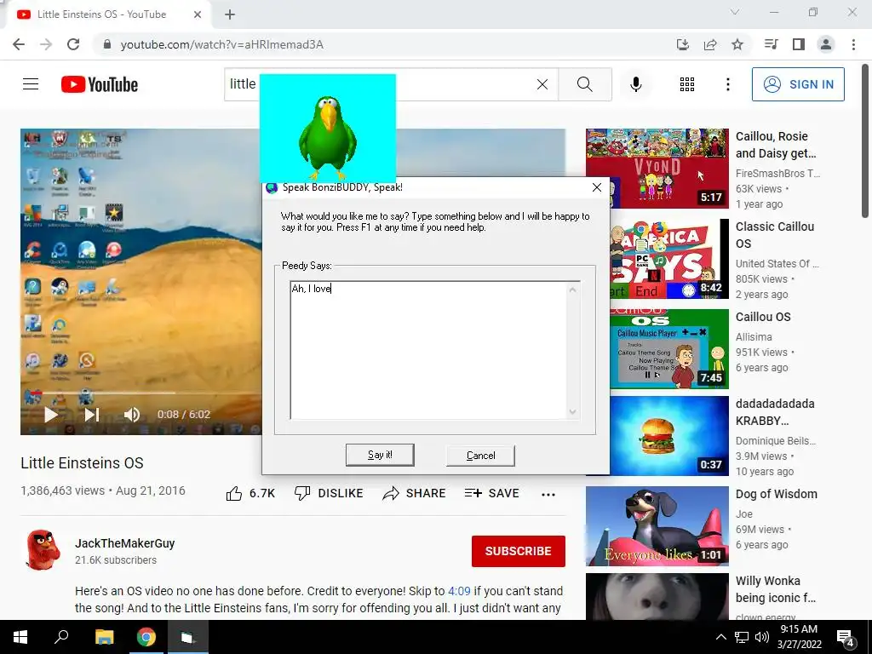Jump to 4:09 timestamp in description

[459, 591]
